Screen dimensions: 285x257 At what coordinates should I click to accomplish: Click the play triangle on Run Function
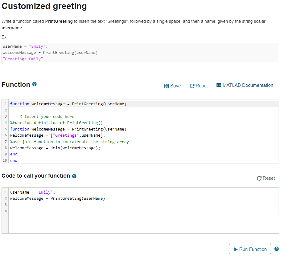pos(236,249)
